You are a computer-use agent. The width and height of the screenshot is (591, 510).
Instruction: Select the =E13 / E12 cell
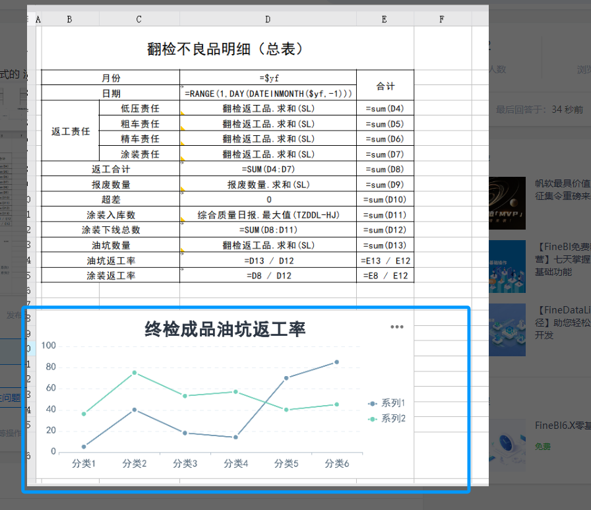(385, 261)
